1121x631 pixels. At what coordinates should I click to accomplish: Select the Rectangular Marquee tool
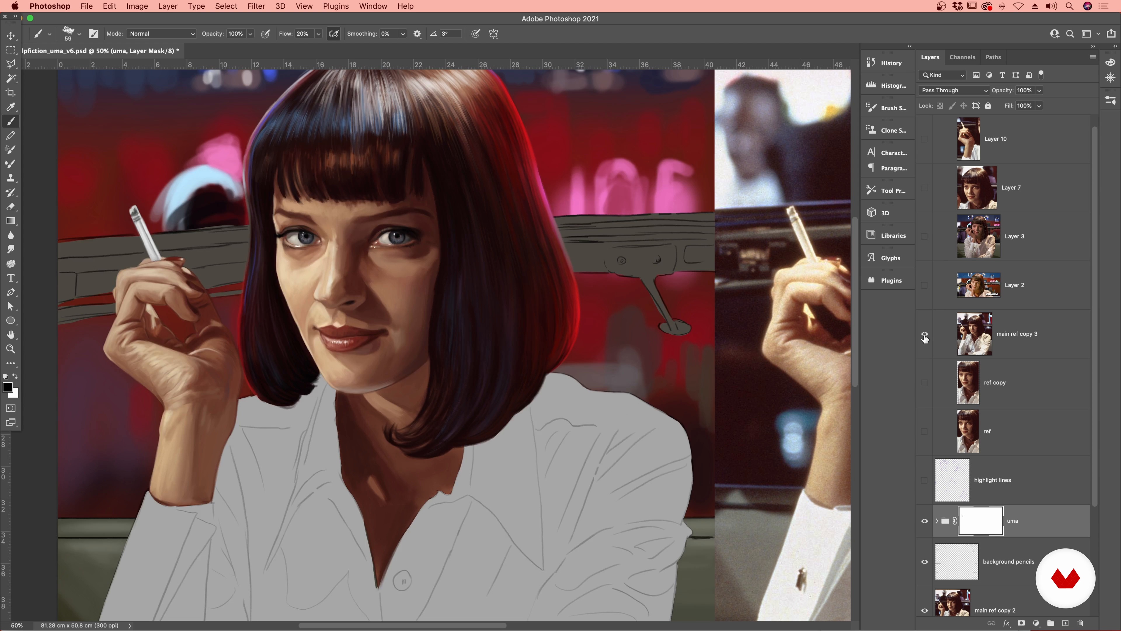(x=11, y=50)
